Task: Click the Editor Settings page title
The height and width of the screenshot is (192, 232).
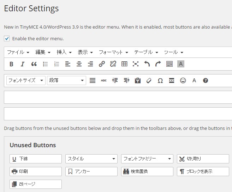Action: click(31, 8)
